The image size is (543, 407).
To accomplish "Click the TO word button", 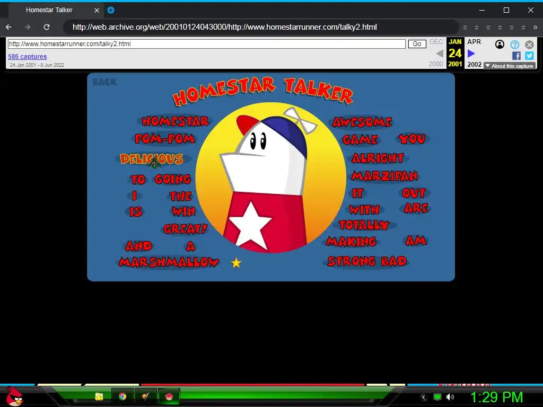I will (x=138, y=179).
